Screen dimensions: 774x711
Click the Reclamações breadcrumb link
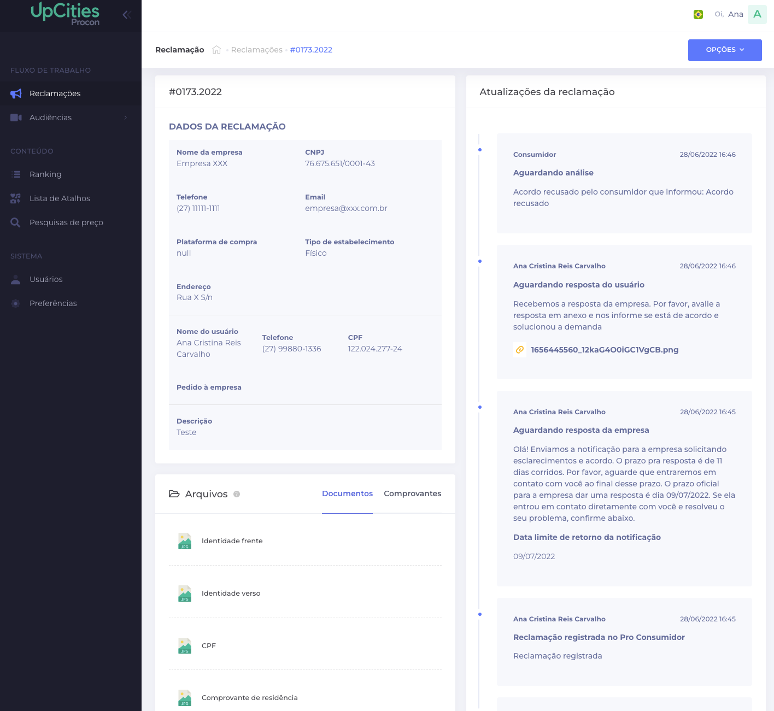(256, 50)
